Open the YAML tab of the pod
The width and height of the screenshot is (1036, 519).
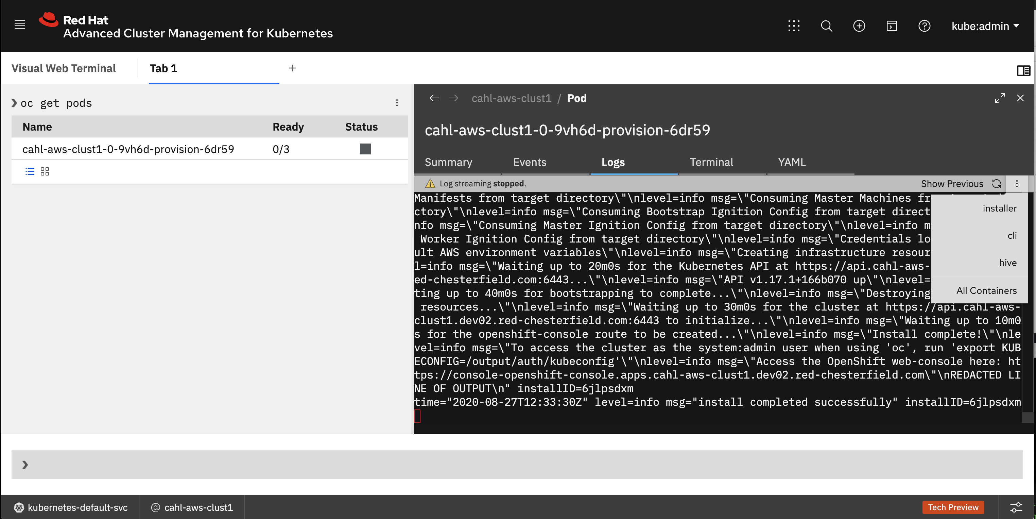[x=791, y=162]
